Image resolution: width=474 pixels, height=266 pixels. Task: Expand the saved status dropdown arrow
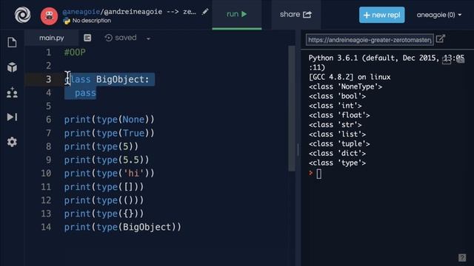(148, 38)
